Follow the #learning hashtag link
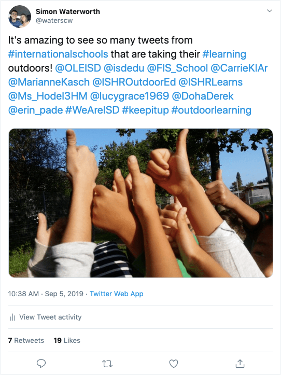 pos(224,54)
